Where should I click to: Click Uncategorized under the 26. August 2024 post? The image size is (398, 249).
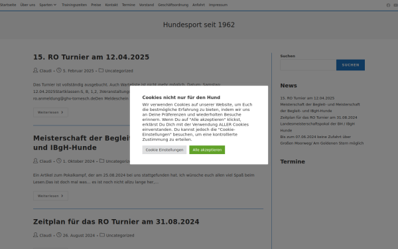pyautogui.click(x=120, y=235)
